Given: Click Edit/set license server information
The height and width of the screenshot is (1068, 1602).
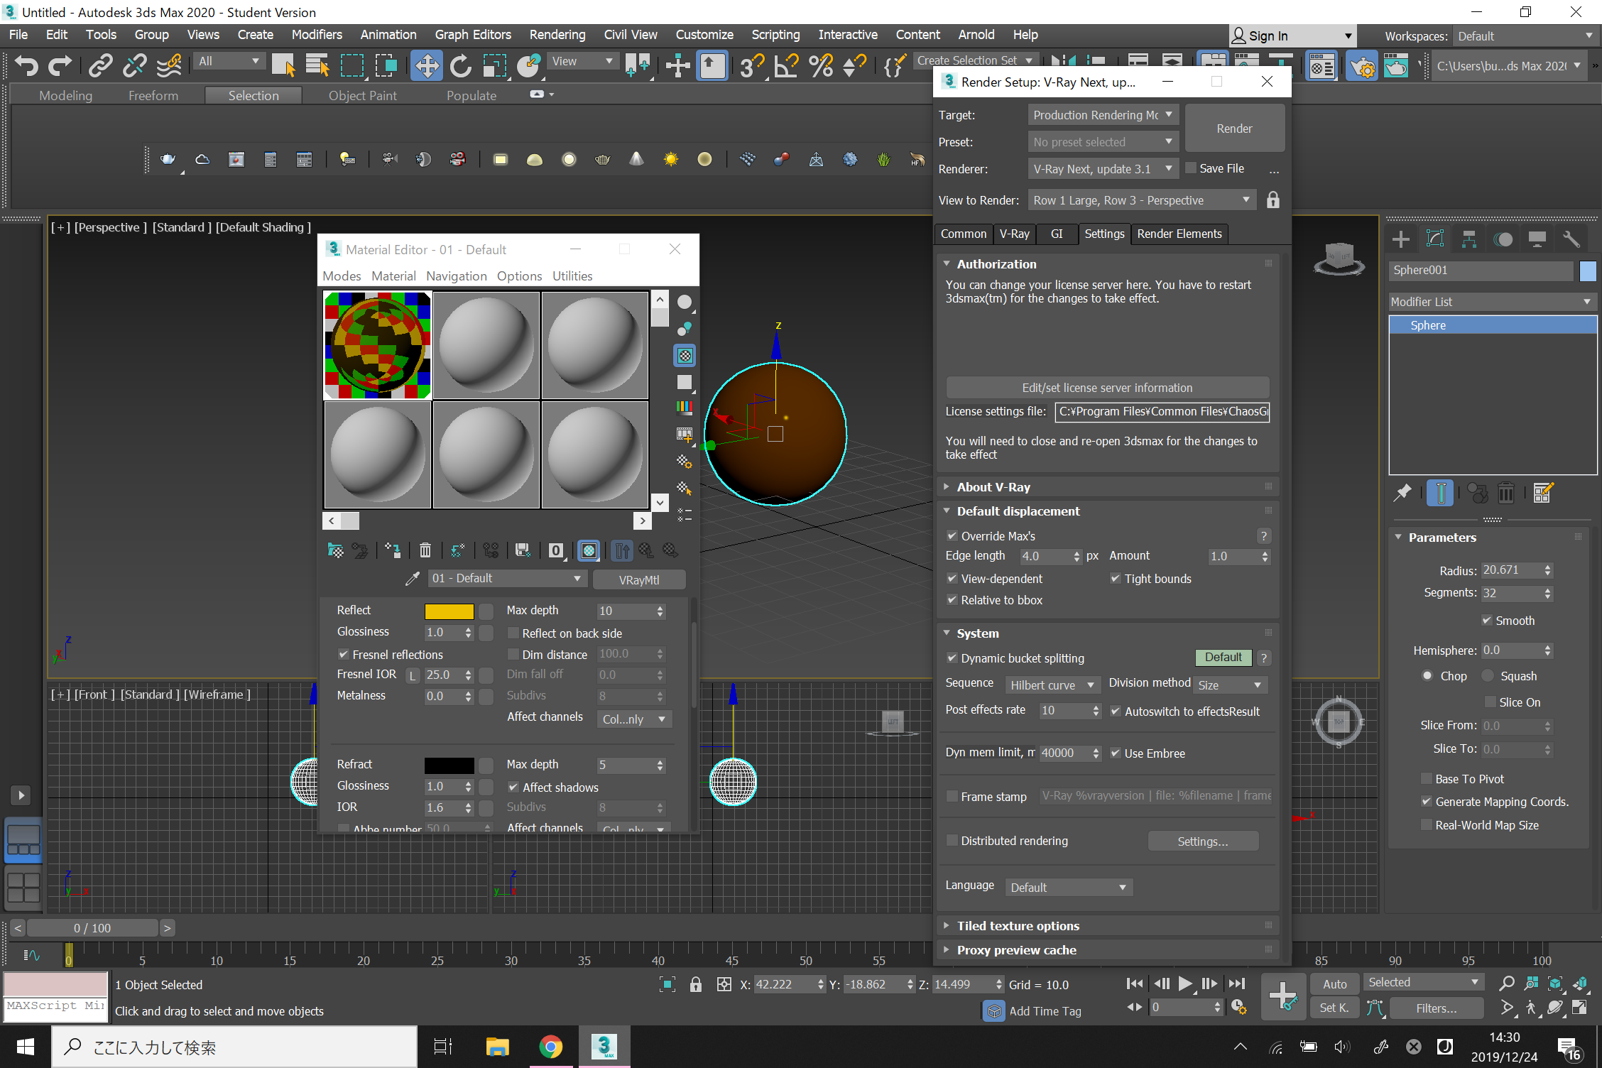Looking at the screenshot, I should pos(1107,387).
